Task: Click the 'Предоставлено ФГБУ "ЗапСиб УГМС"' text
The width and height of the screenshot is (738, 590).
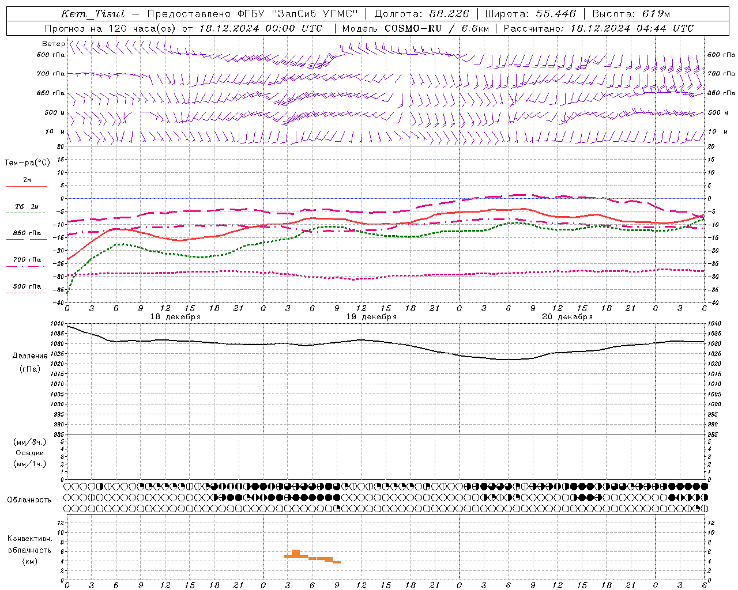Action: click(253, 14)
